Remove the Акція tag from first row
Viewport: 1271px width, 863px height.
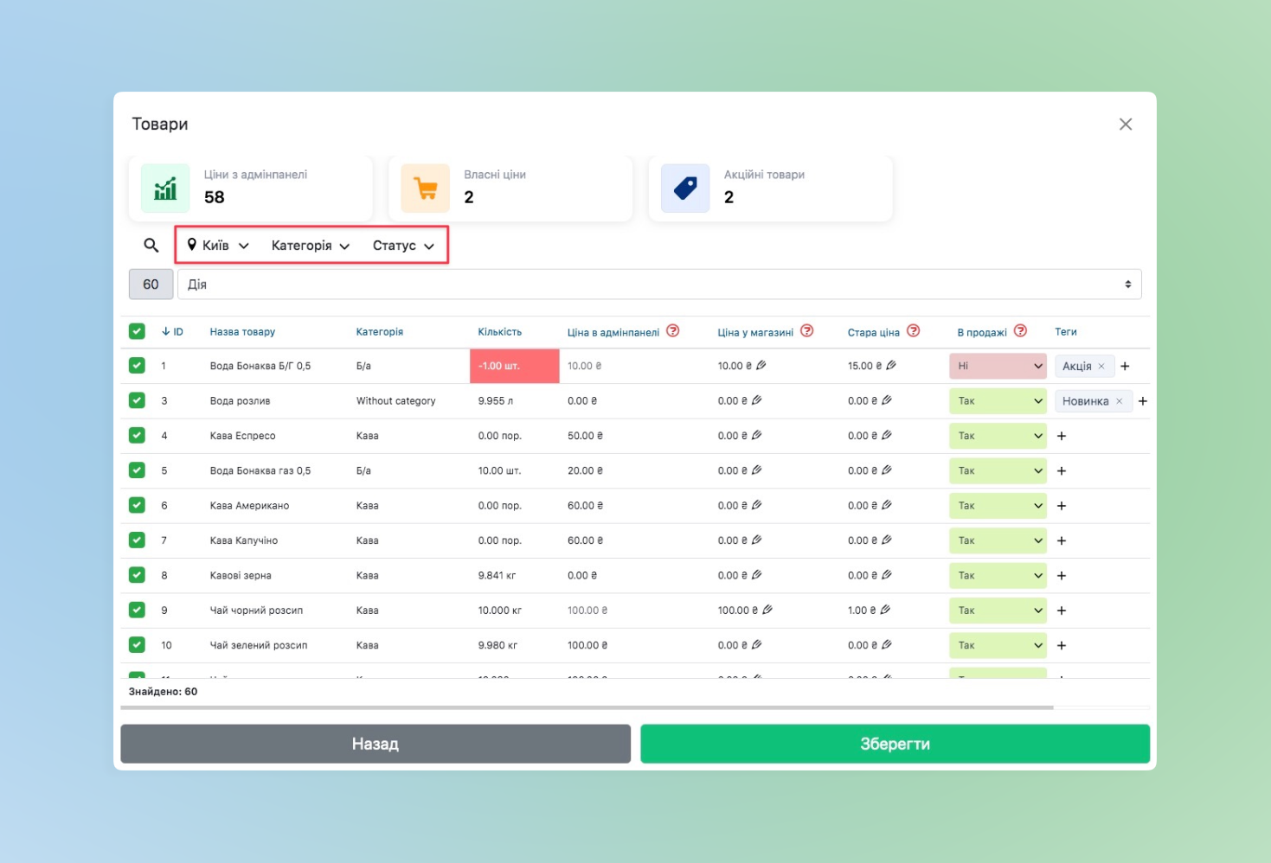point(1101,367)
